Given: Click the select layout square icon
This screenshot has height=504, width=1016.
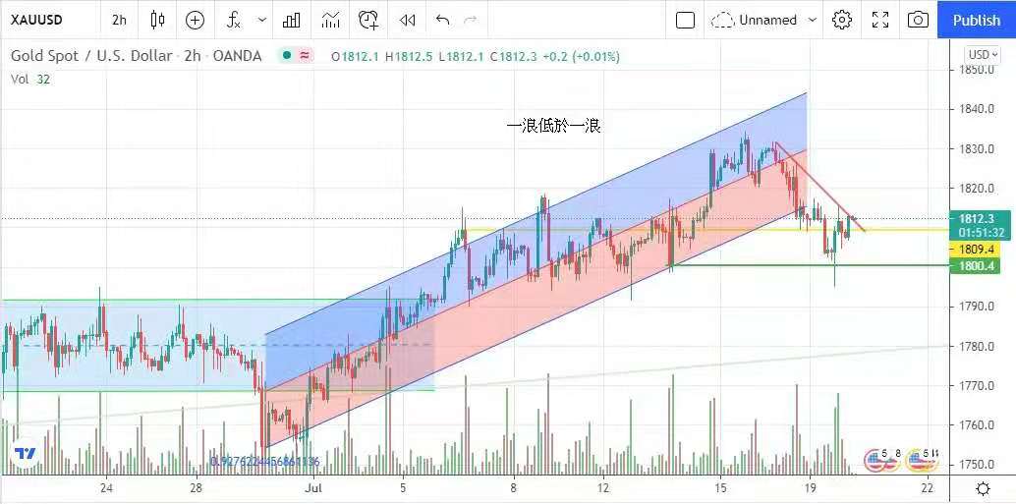Looking at the screenshot, I should pos(686,20).
